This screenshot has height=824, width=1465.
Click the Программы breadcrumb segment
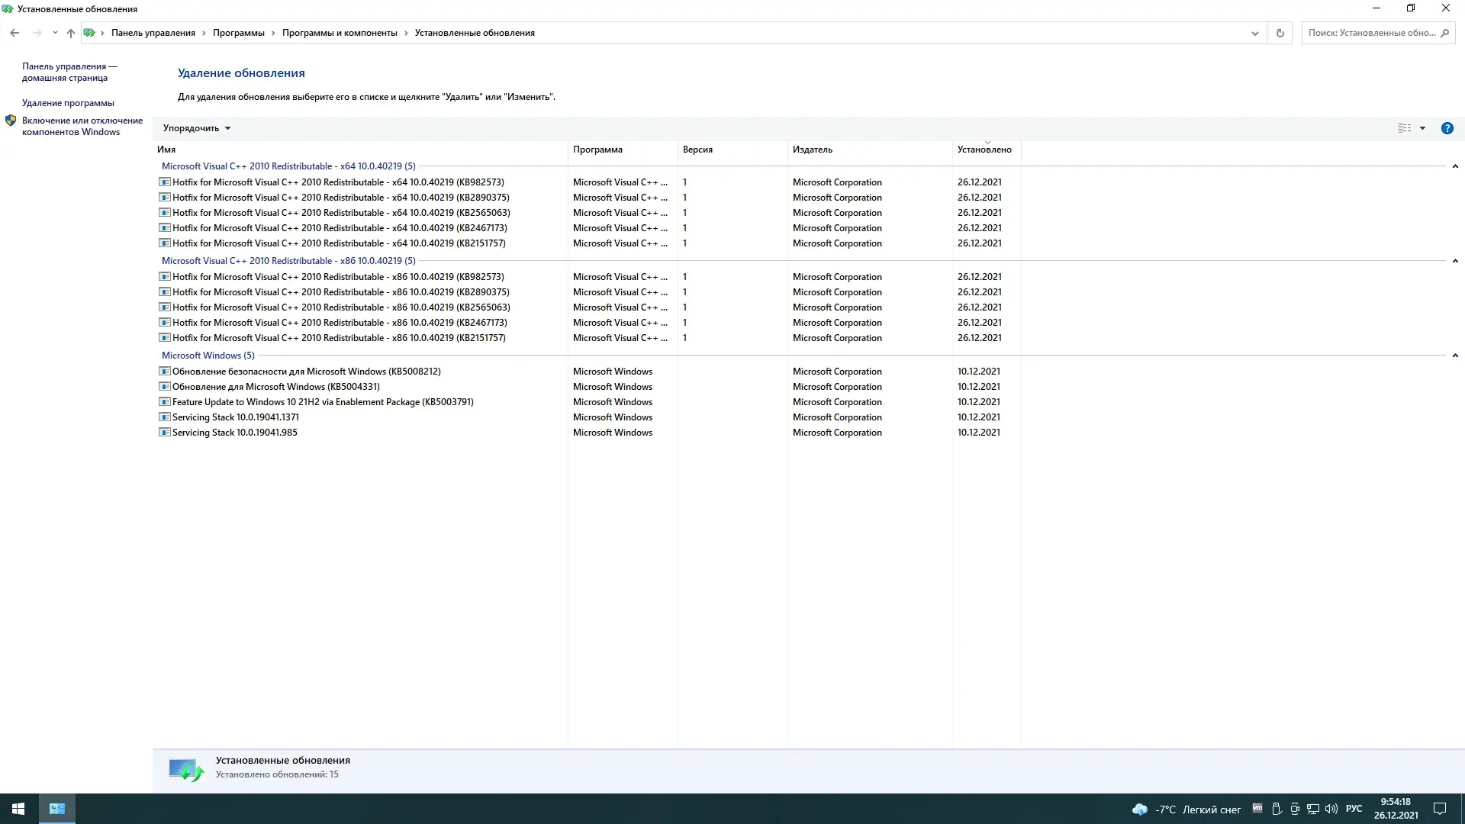pos(238,33)
